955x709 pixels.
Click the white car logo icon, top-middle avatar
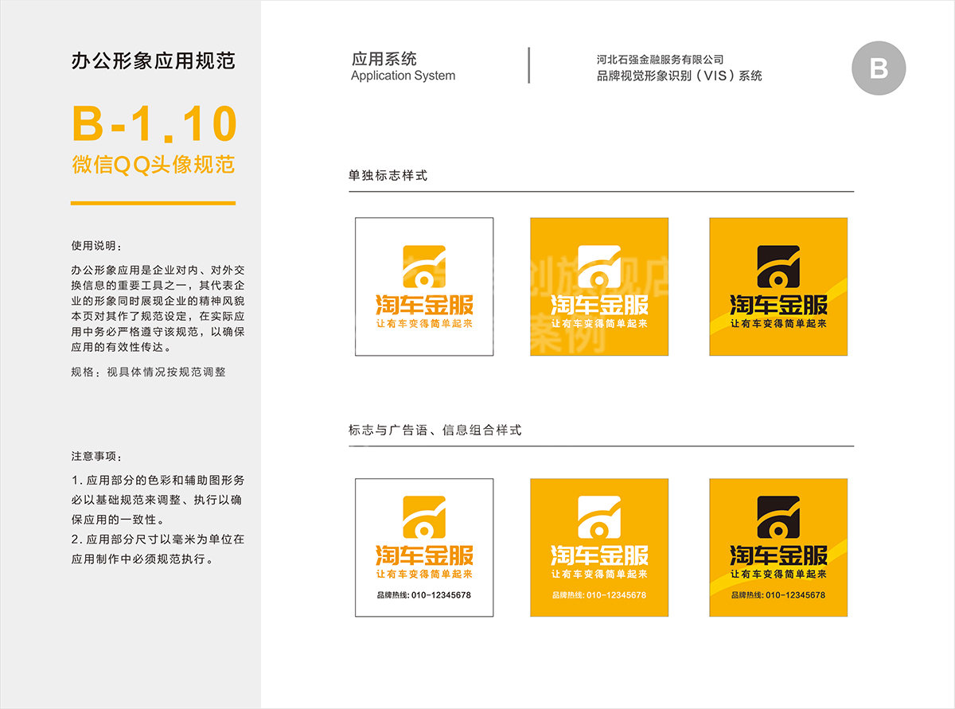point(599,267)
